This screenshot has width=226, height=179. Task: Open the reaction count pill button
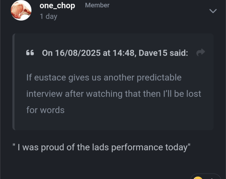tap(206, 177)
